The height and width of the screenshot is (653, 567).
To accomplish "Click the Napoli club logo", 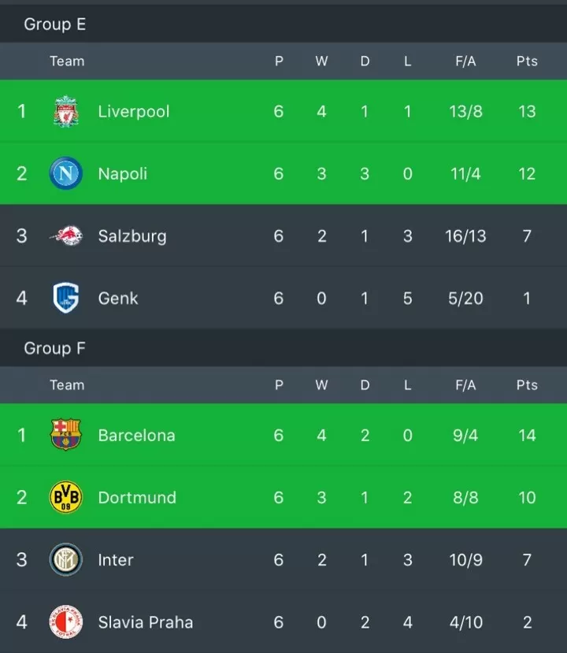I will [x=66, y=173].
